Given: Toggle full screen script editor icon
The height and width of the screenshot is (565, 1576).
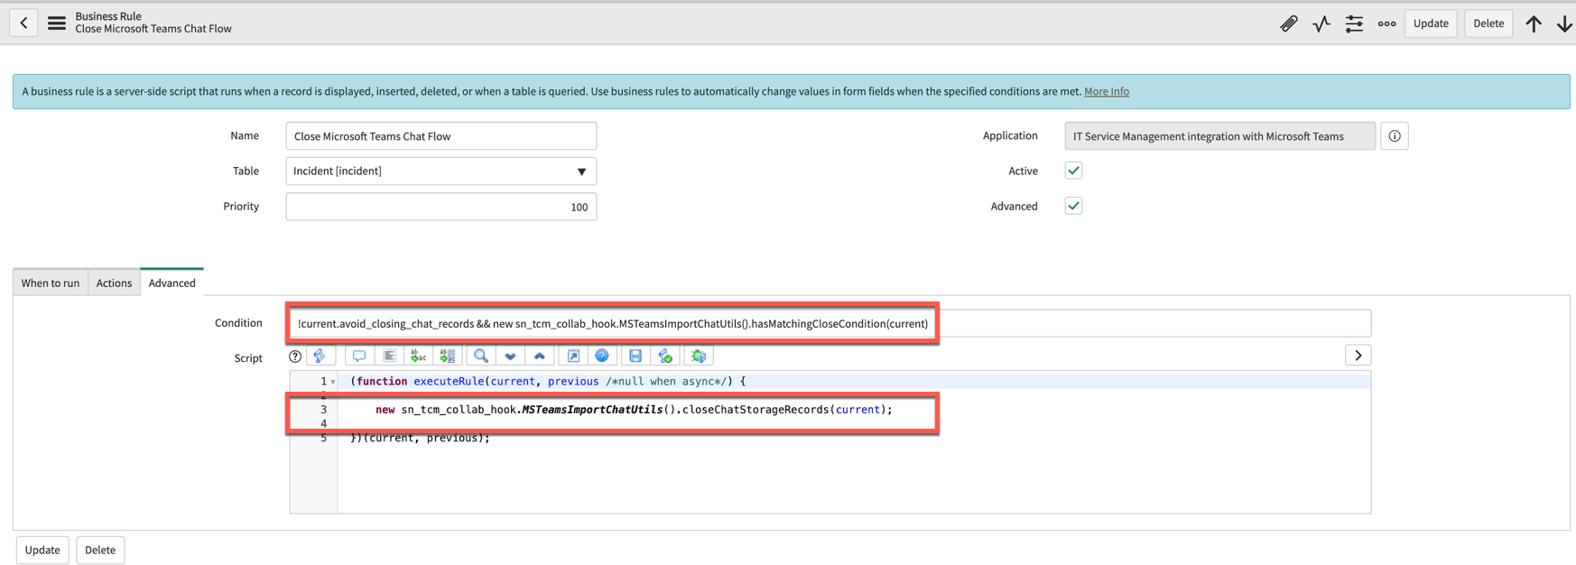Looking at the screenshot, I should pos(573,356).
